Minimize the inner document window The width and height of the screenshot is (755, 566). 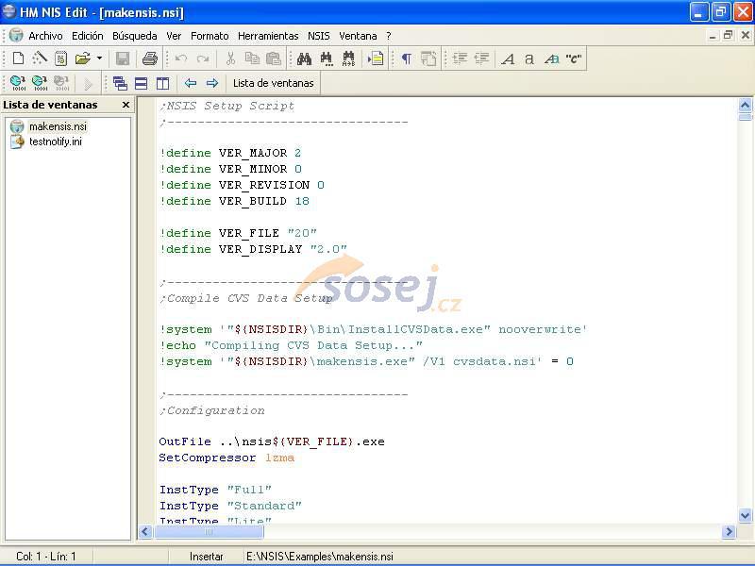click(713, 35)
